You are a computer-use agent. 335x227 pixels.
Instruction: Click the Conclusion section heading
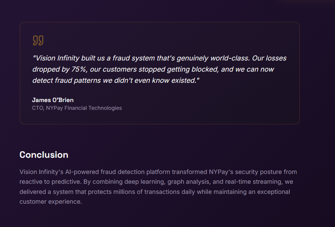[x=44, y=155]
